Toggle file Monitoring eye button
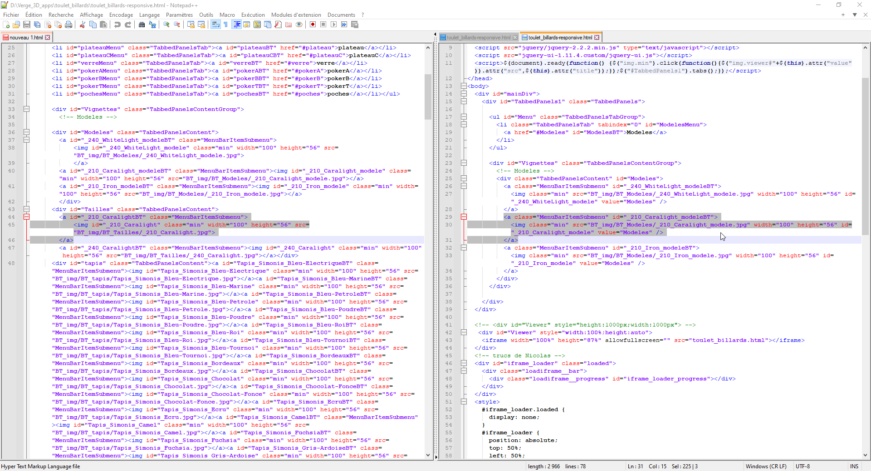871x471 pixels. 299,24
